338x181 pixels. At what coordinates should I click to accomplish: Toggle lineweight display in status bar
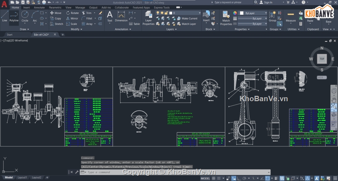click(x=276, y=179)
